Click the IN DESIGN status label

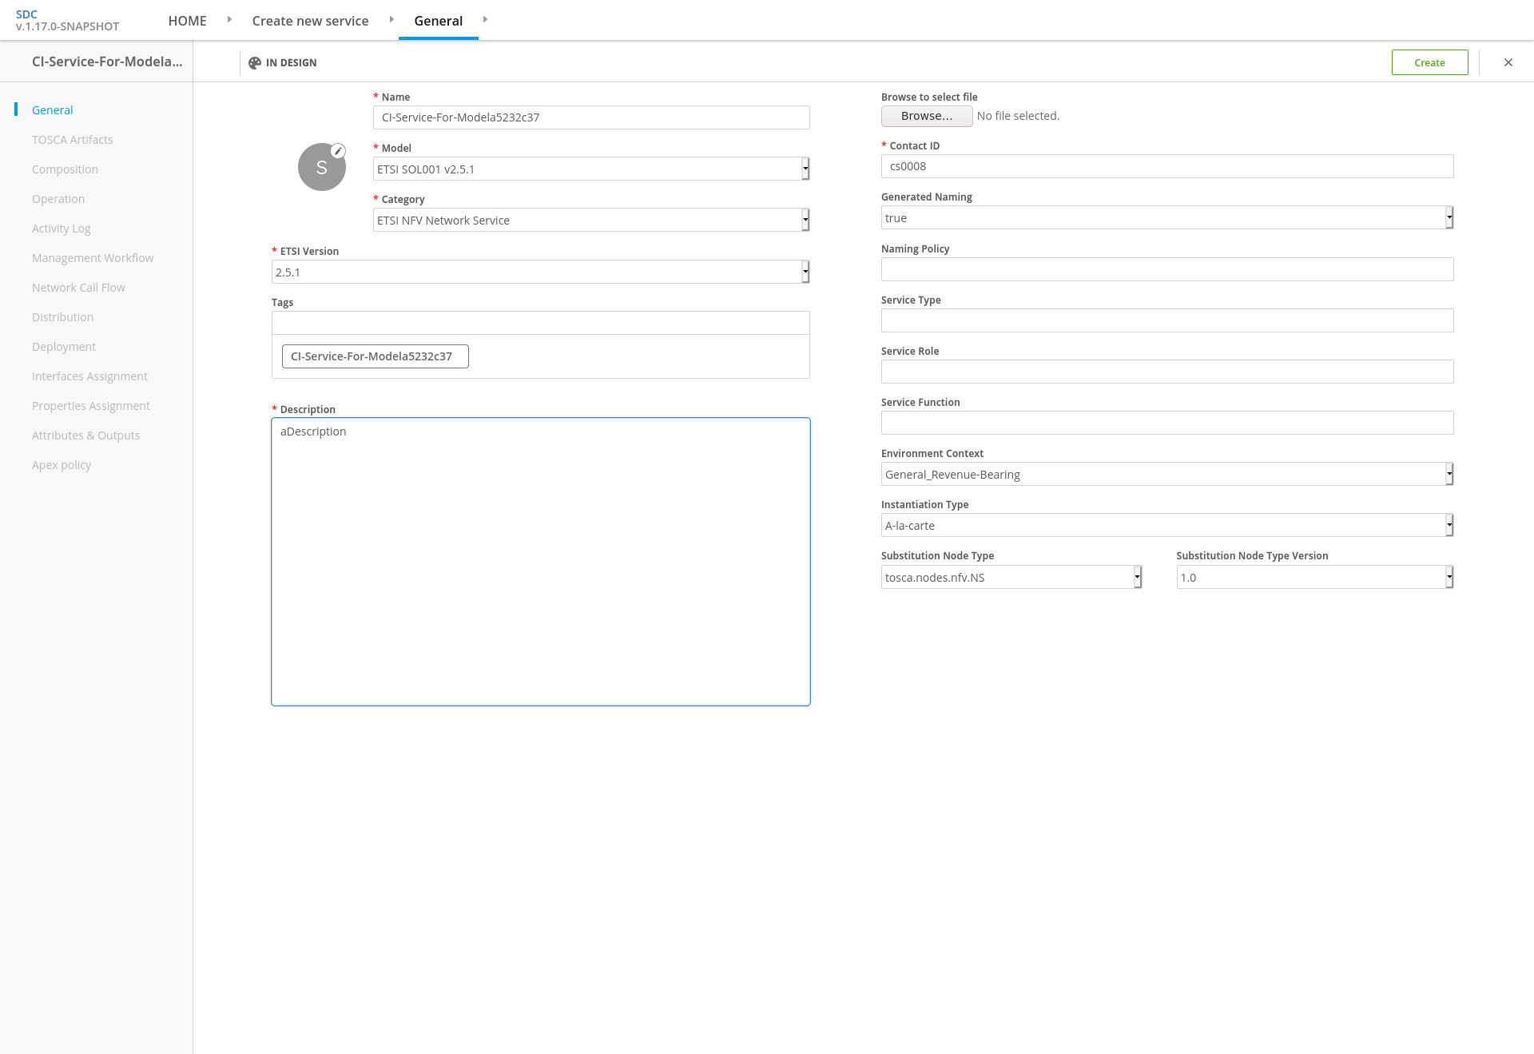pyautogui.click(x=291, y=63)
